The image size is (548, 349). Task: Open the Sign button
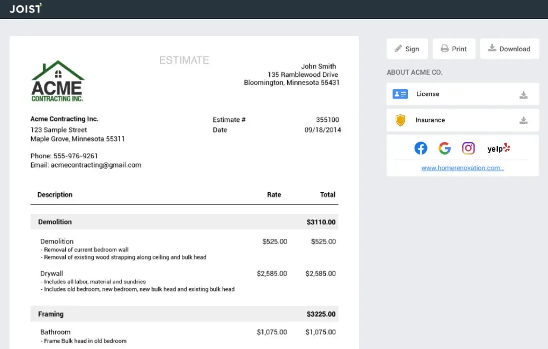407,49
